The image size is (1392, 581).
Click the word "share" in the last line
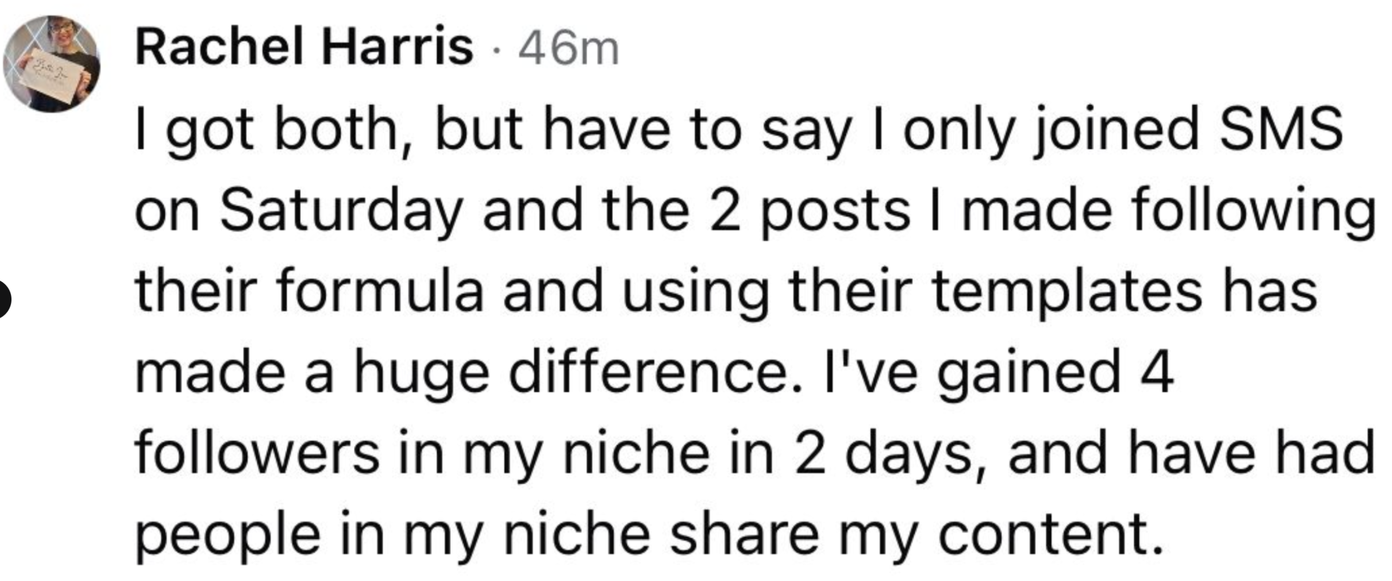[744, 534]
